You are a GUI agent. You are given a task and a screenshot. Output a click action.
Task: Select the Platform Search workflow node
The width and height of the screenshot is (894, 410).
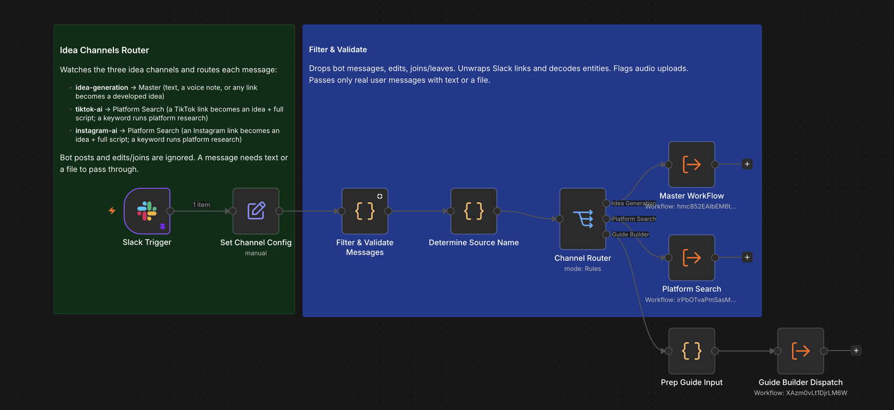[x=692, y=257]
